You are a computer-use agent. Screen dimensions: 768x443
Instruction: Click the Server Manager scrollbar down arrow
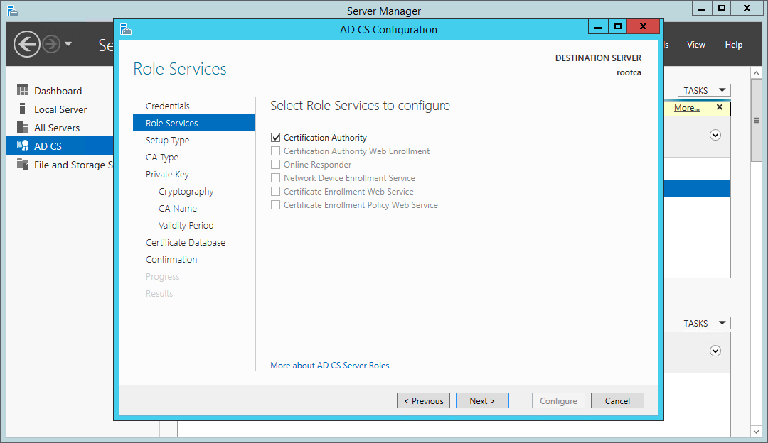(x=756, y=431)
